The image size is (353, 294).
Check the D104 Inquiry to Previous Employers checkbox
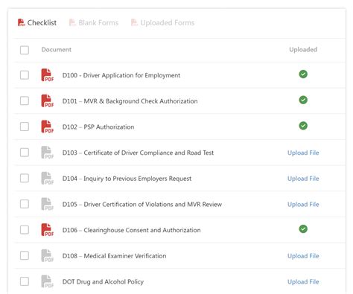point(25,178)
